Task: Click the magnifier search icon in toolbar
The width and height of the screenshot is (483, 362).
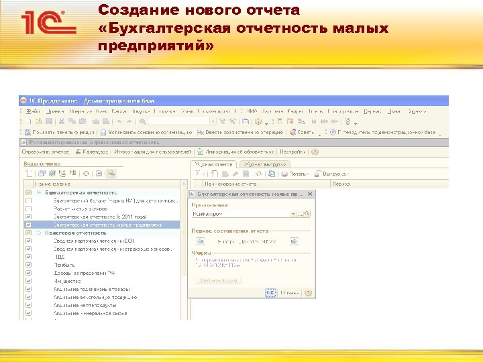Action: tap(142, 121)
